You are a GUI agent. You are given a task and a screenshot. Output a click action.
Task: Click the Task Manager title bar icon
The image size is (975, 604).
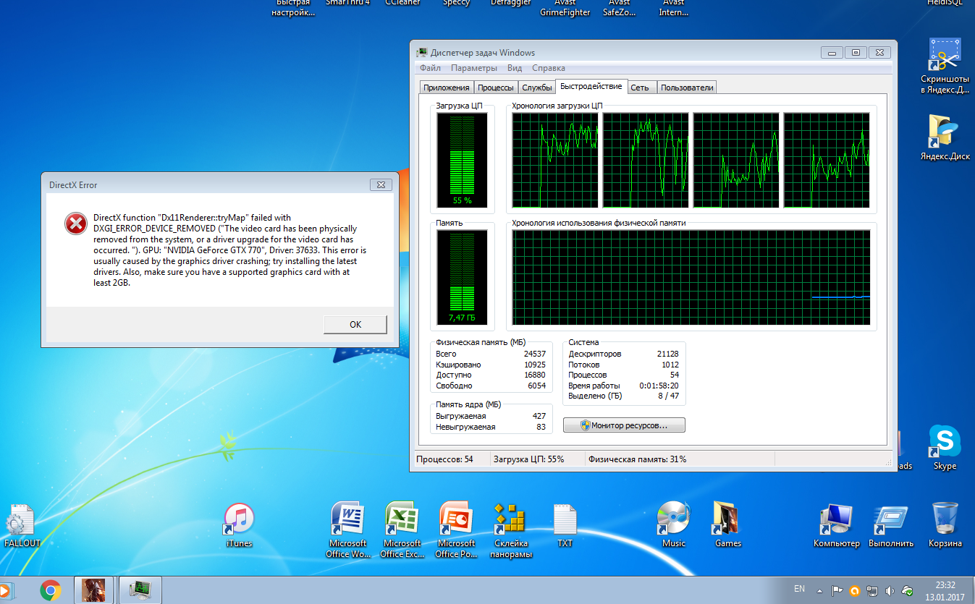tap(422, 52)
